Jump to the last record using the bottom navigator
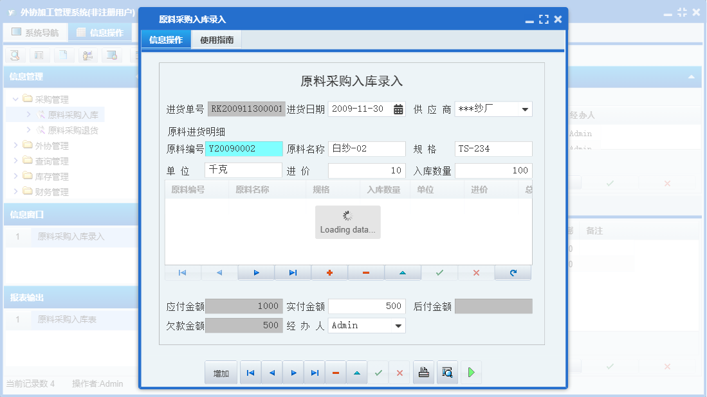The height and width of the screenshot is (397, 707). pos(315,372)
